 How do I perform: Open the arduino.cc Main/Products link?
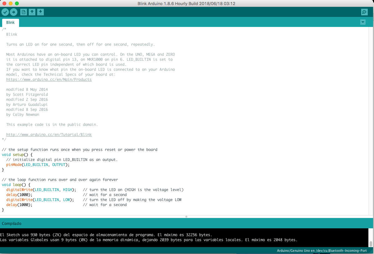[x=49, y=80]
